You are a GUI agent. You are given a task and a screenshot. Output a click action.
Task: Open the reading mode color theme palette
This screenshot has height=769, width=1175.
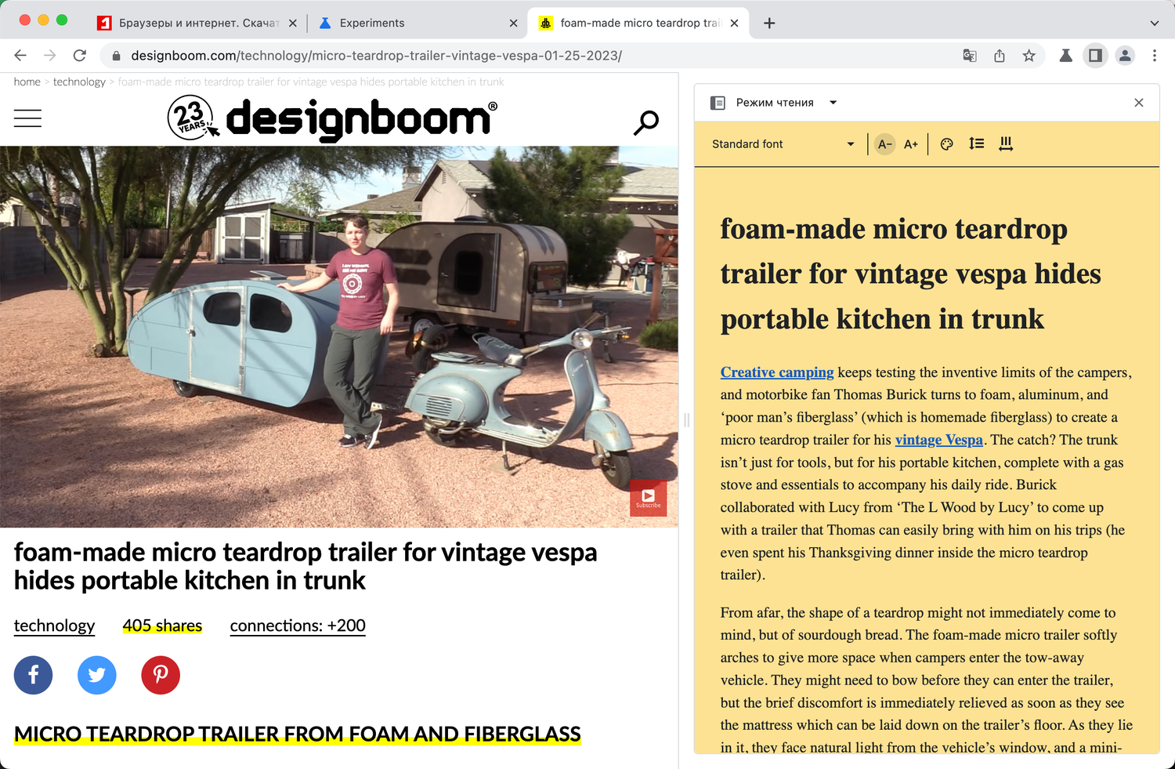947,144
